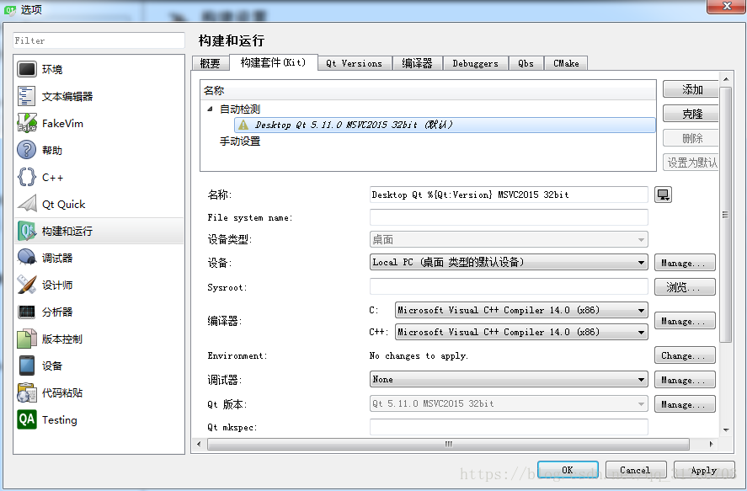The height and width of the screenshot is (491, 747).
Task: Click Manage next to 设备
Action: click(x=685, y=263)
